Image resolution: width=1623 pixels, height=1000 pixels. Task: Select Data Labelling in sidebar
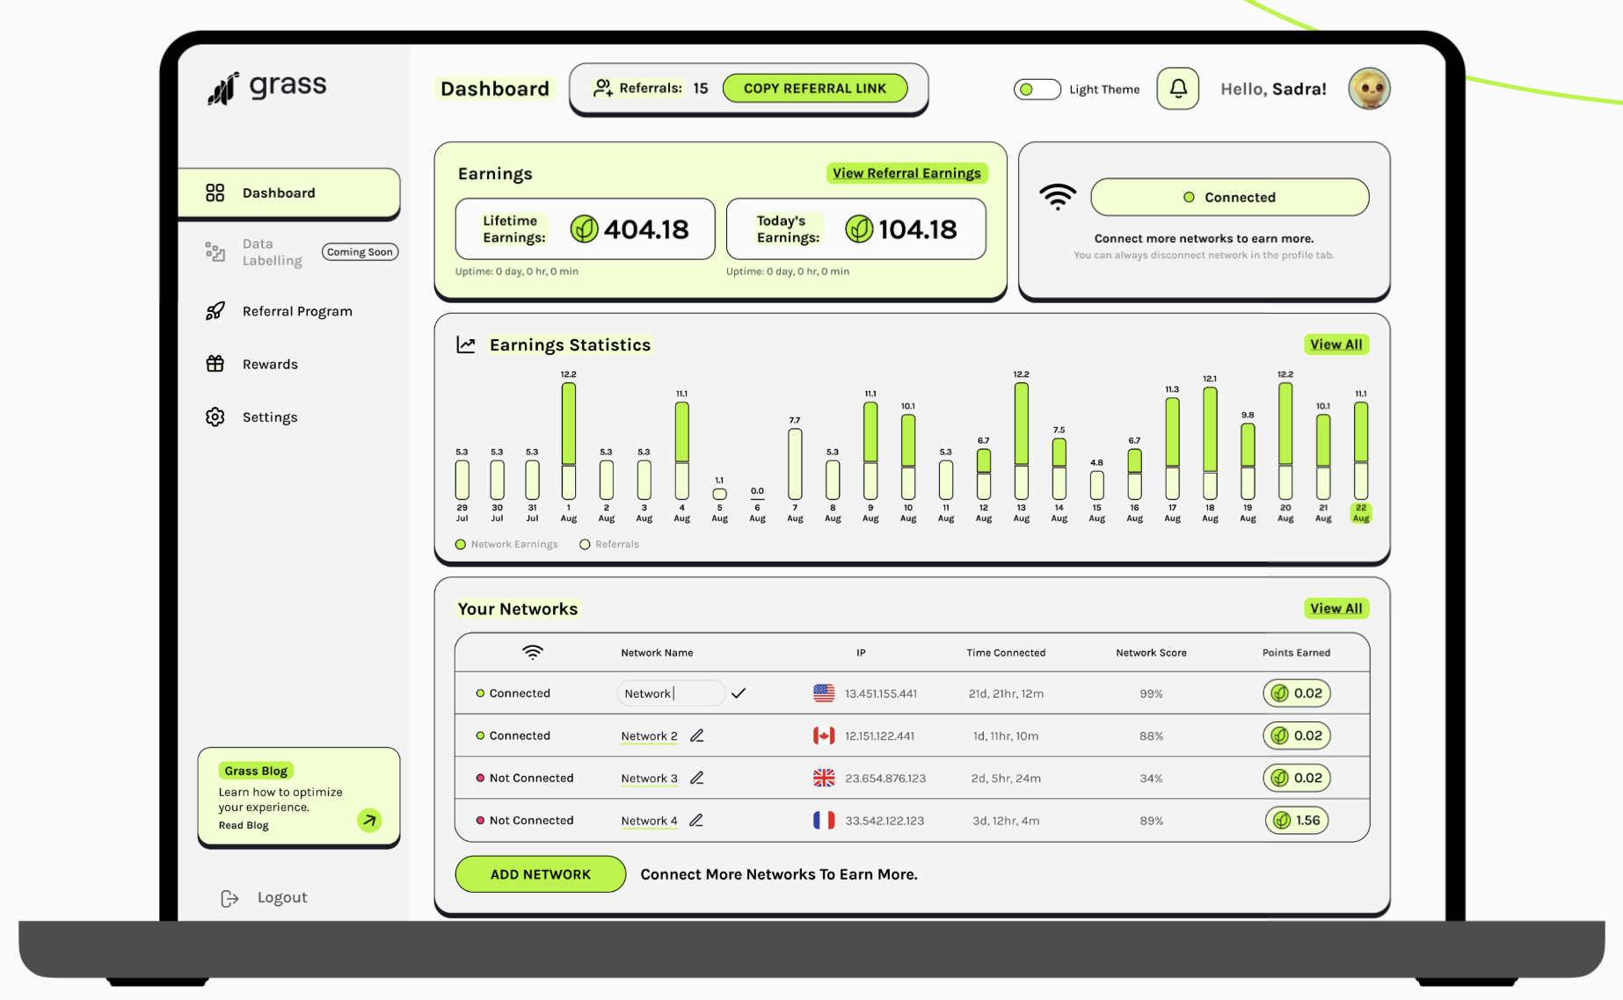[272, 252]
